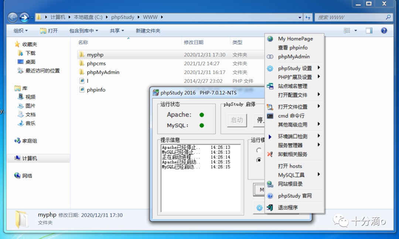Select 图片 library in sidebar

pos(30,106)
